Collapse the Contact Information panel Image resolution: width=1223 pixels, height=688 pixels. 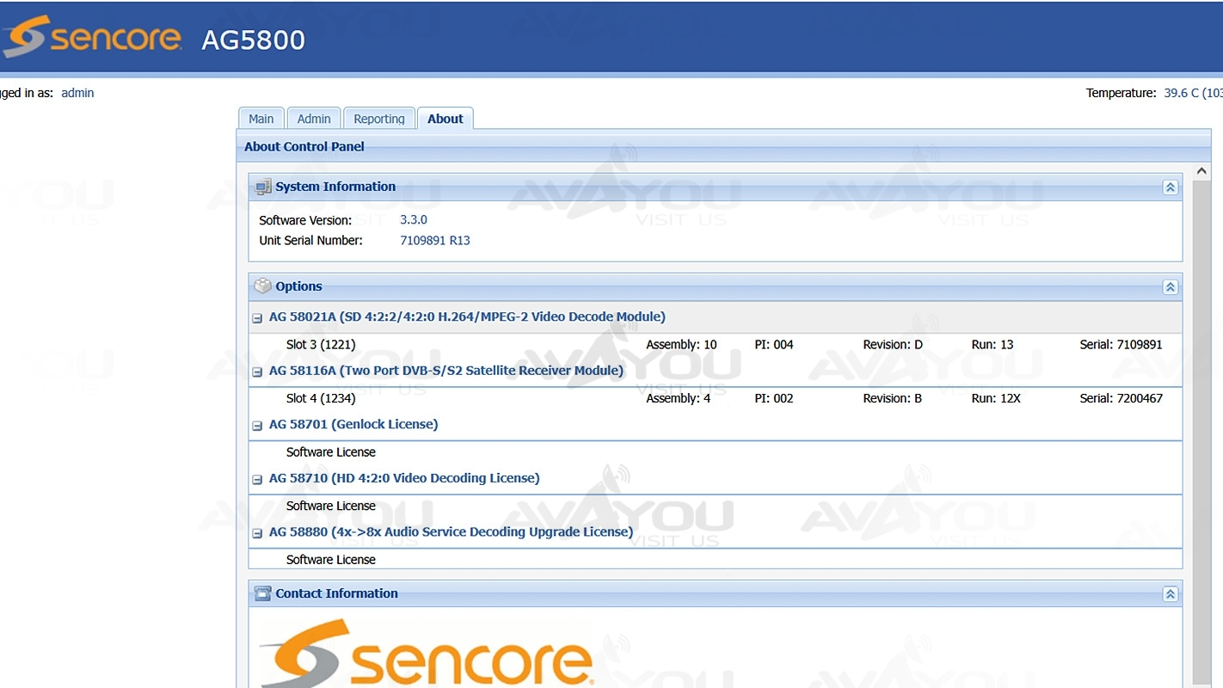1170,594
